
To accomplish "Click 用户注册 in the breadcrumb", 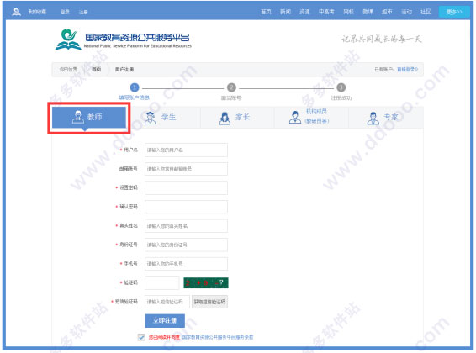I will 124,70.
